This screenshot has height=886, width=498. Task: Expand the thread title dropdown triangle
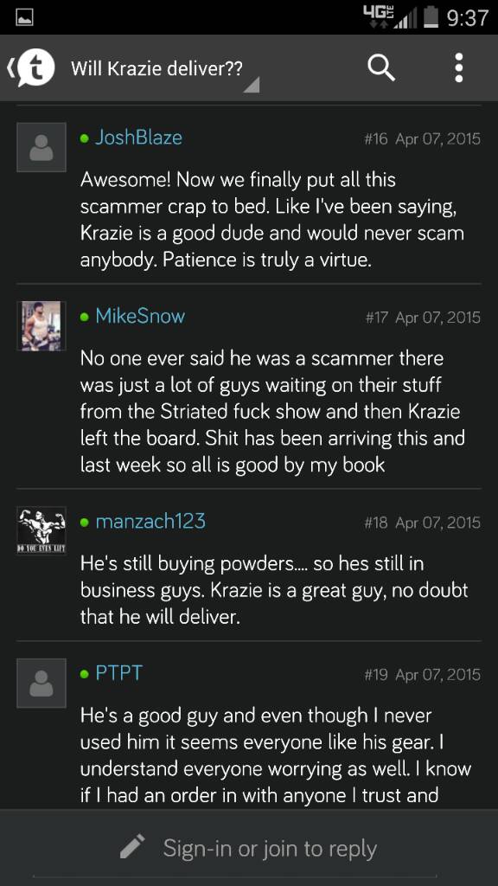[x=251, y=84]
